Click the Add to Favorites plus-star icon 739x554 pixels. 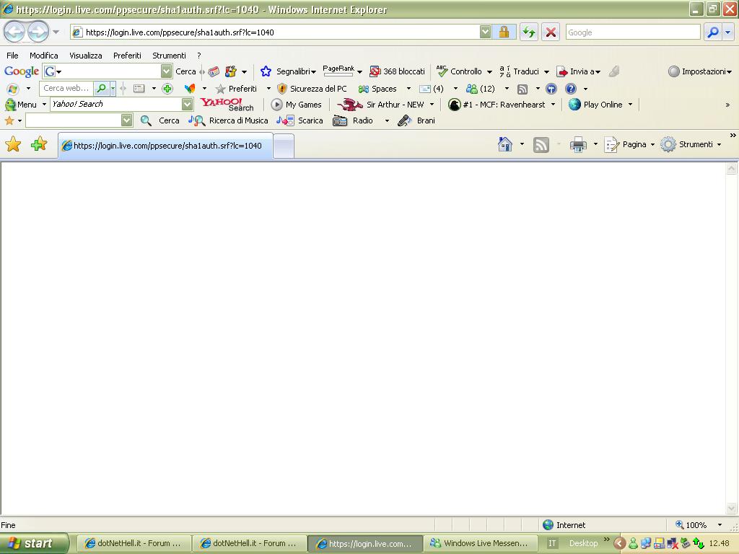39,144
